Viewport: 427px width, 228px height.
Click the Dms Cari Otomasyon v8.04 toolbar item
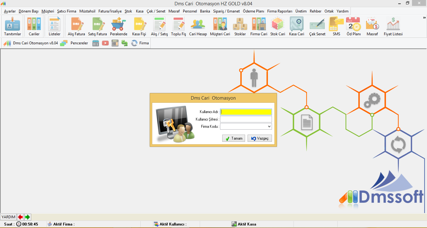point(31,43)
